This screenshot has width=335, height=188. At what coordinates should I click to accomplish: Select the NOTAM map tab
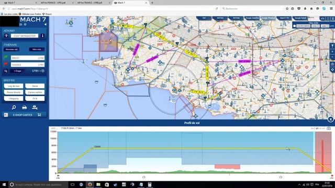pyautogui.click(x=236, y=18)
